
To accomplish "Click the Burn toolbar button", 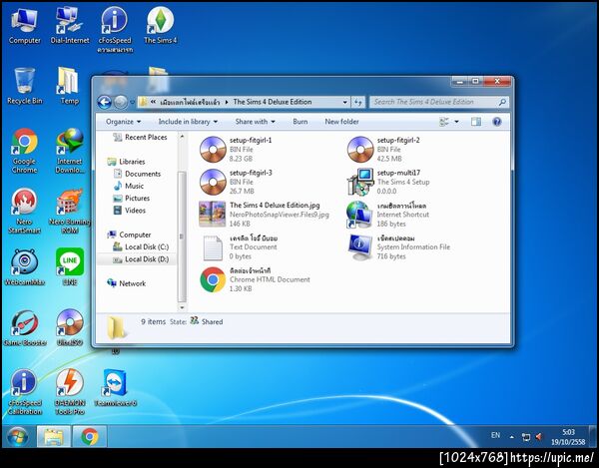I will pos(299,122).
